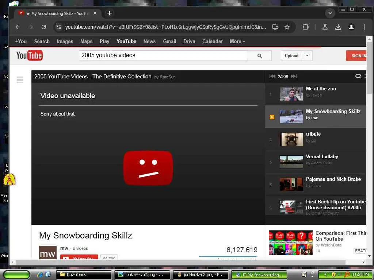The width and height of the screenshot is (374, 280).
Task: Skip to next playlist video
Action: (x=294, y=76)
